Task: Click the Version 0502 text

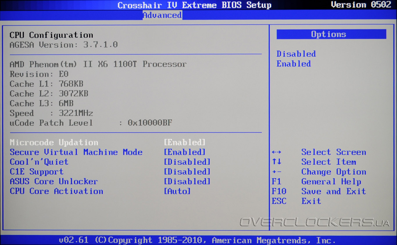Action: [361, 5]
